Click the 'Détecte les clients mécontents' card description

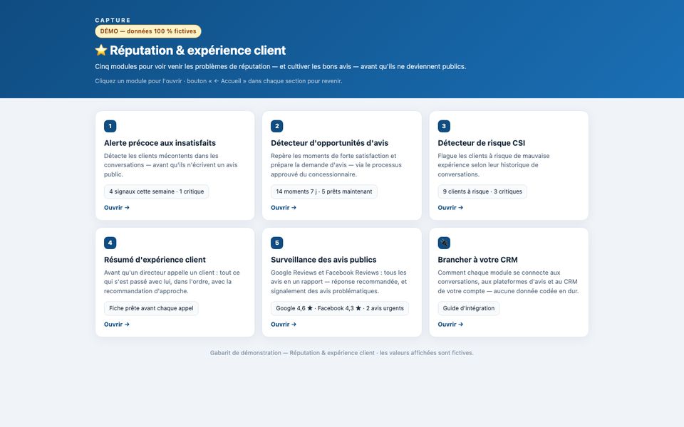[x=170, y=165]
